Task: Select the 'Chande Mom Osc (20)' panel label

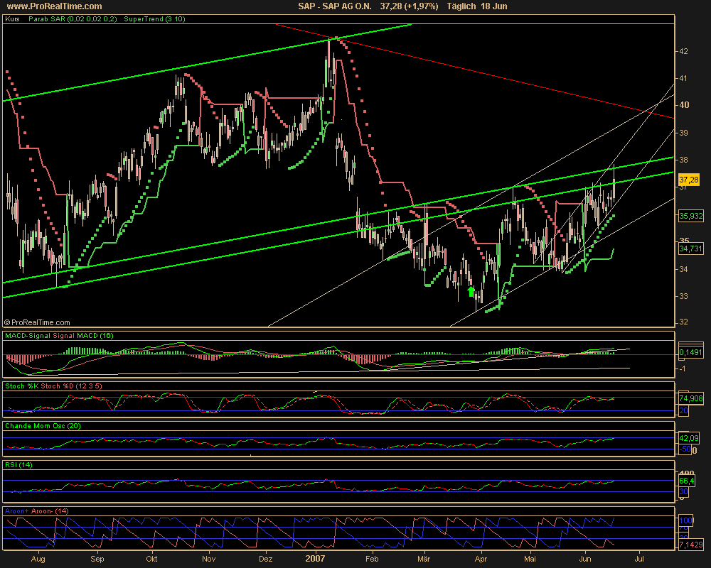Action: [43, 426]
